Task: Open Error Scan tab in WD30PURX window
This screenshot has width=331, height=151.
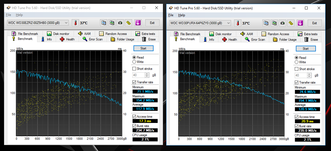Action: coord(255,40)
